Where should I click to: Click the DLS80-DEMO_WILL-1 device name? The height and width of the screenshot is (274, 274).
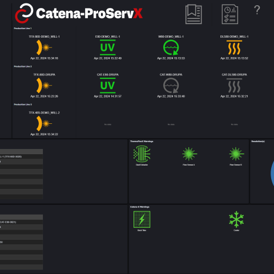[234, 37]
